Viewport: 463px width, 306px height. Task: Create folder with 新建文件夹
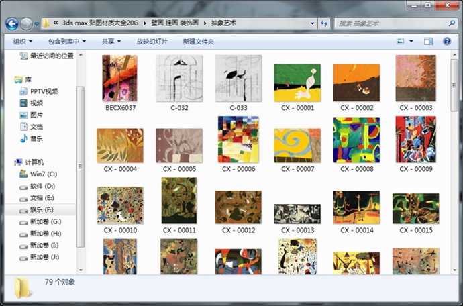199,42
